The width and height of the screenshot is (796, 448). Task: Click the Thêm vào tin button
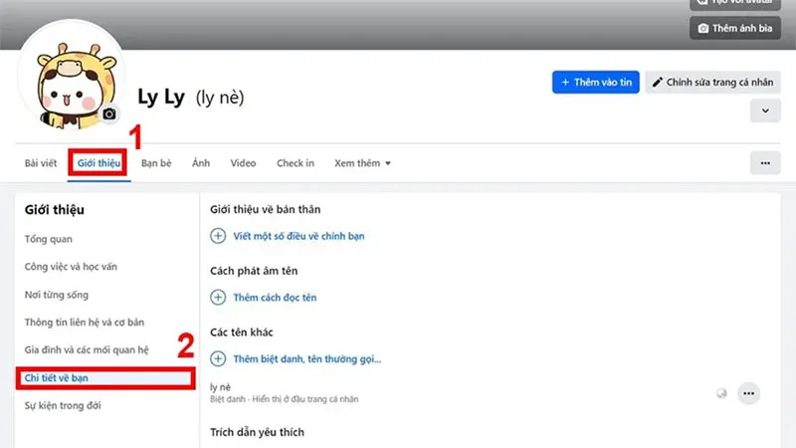point(595,83)
